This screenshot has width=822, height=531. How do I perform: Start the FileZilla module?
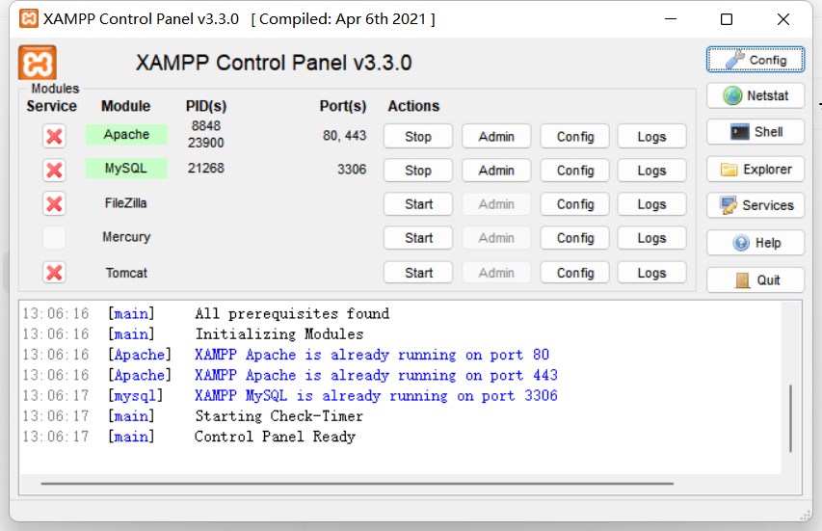tap(418, 204)
